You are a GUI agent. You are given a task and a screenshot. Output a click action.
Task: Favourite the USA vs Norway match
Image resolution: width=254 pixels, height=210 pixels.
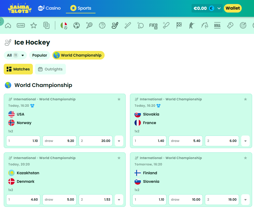coord(119,99)
